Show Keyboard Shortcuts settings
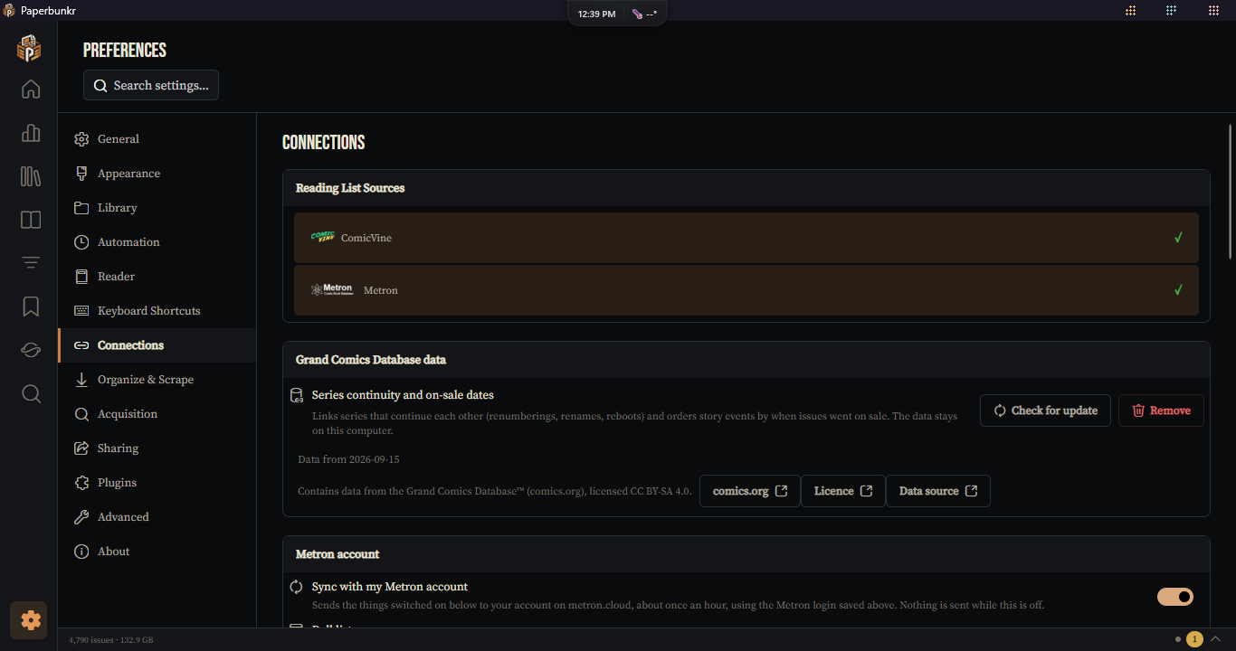1236x651 pixels. tap(157, 311)
